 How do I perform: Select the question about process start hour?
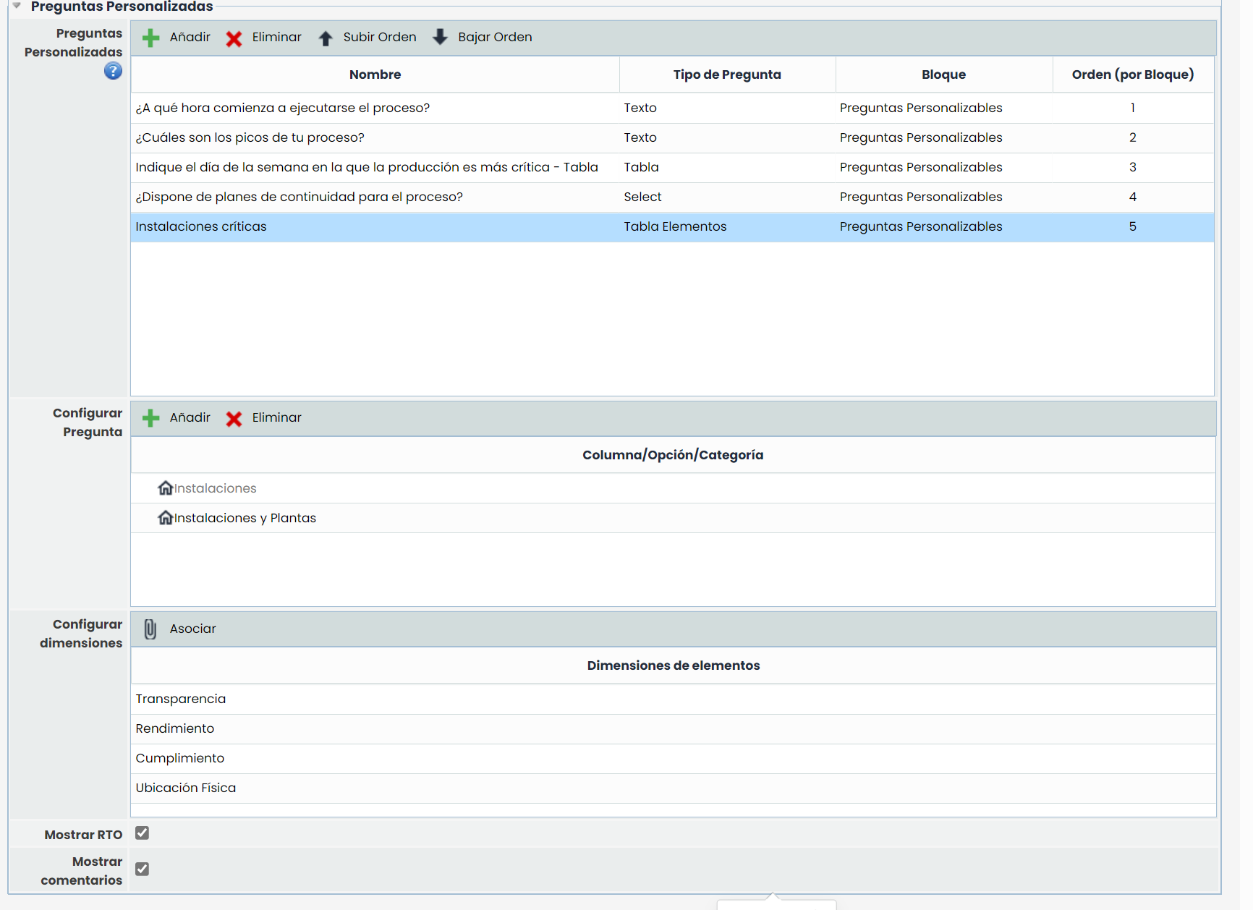(282, 108)
